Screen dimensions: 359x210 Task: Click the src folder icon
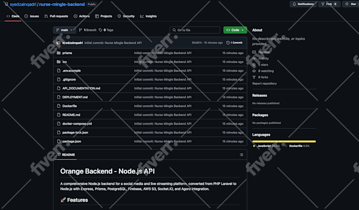[59, 62]
